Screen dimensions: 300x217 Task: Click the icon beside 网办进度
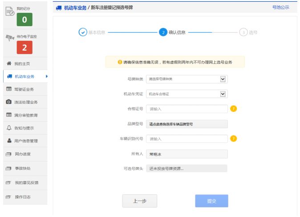pyautogui.click(x=8, y=154)
